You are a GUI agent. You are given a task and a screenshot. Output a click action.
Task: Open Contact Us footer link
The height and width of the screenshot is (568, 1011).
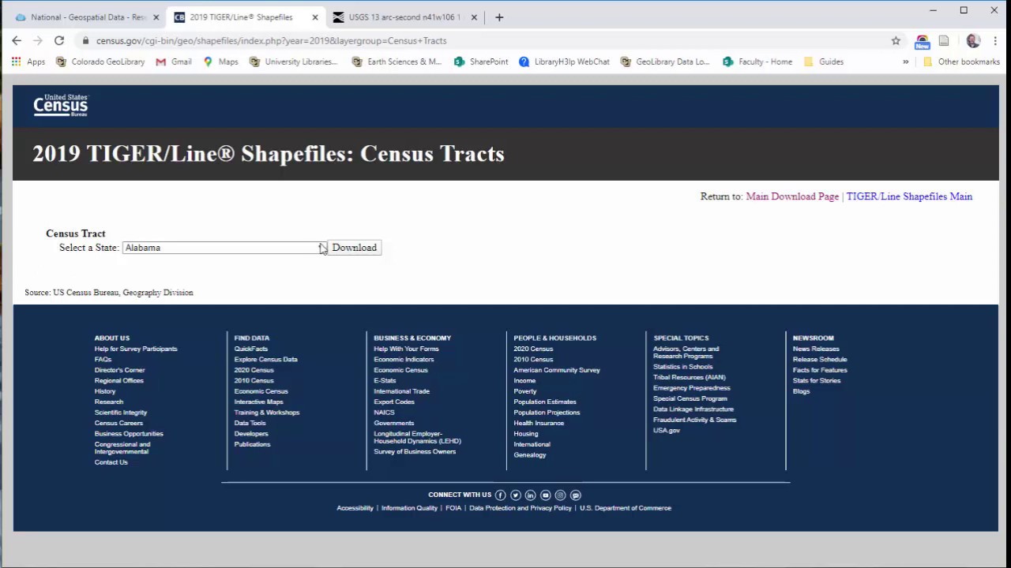coord(111,462)
